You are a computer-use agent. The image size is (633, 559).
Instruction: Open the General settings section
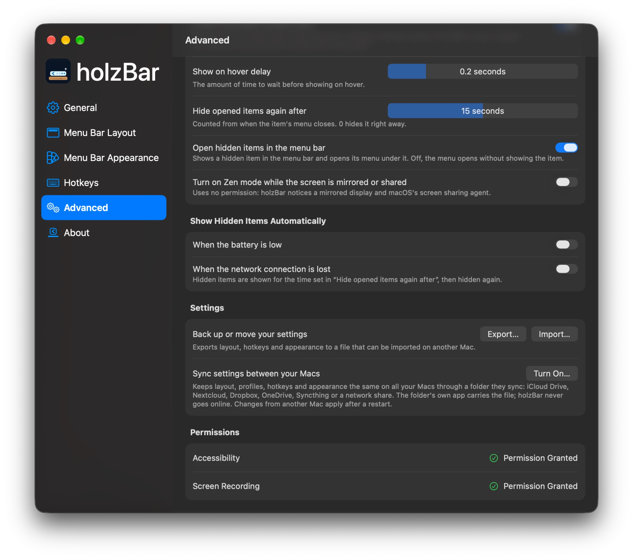104,108
